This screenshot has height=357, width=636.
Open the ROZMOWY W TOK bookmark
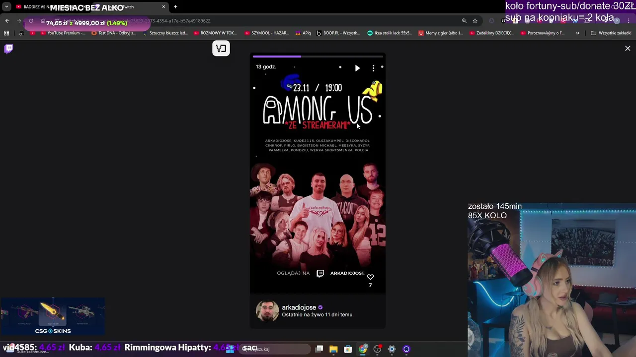(x=215, y=33)
